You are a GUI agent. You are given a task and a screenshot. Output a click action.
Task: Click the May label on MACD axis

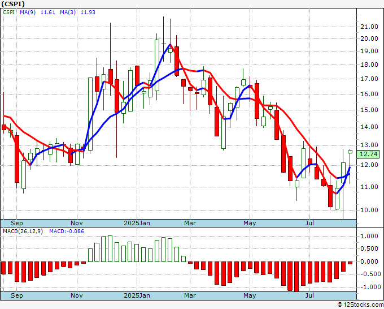pos(250,295)
